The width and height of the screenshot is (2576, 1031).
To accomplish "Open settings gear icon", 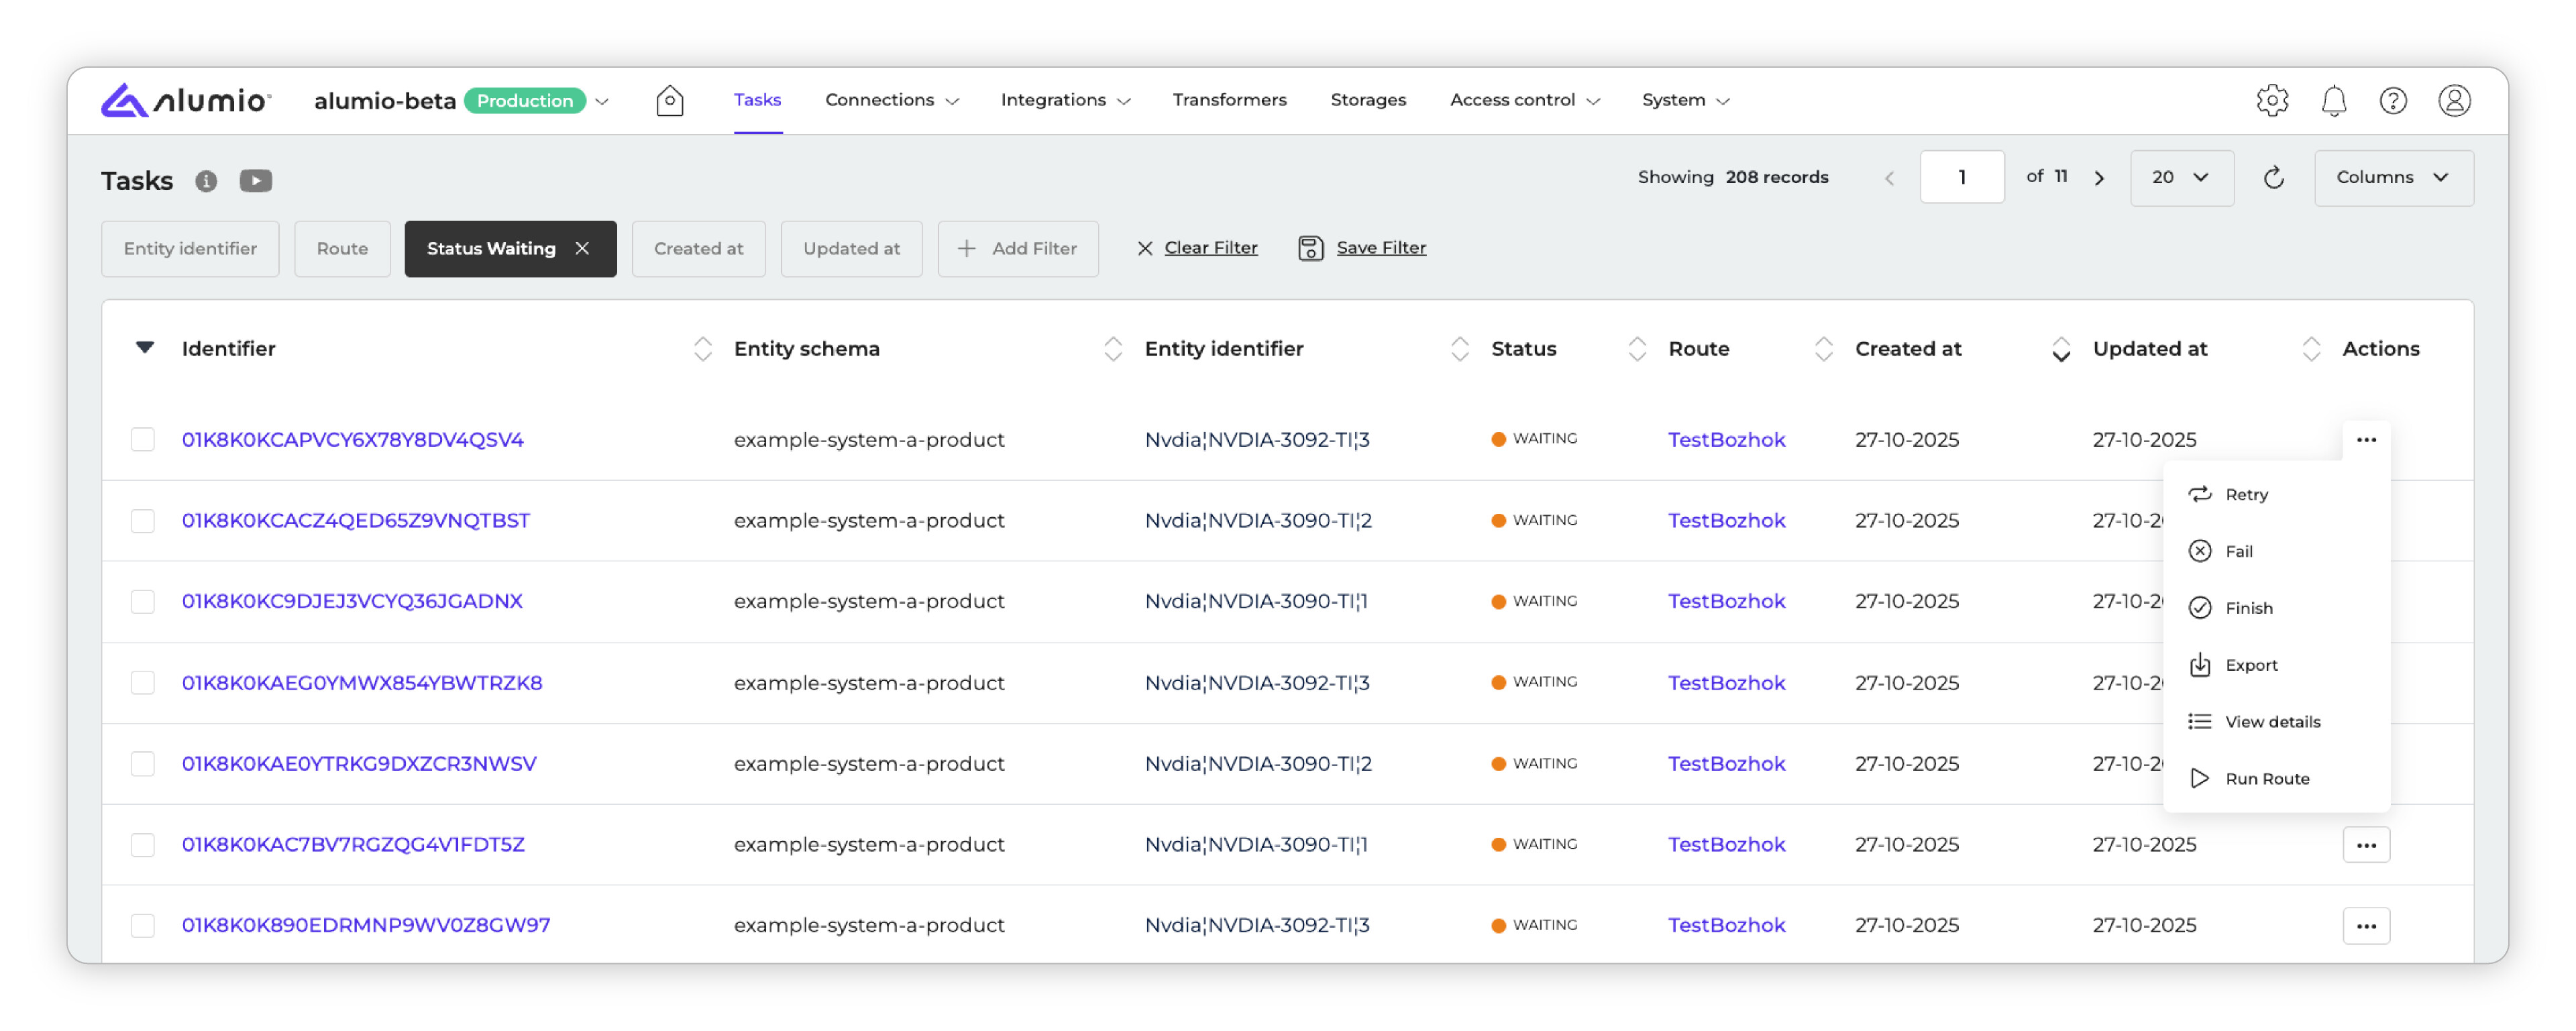I will tap(2271, 100).
